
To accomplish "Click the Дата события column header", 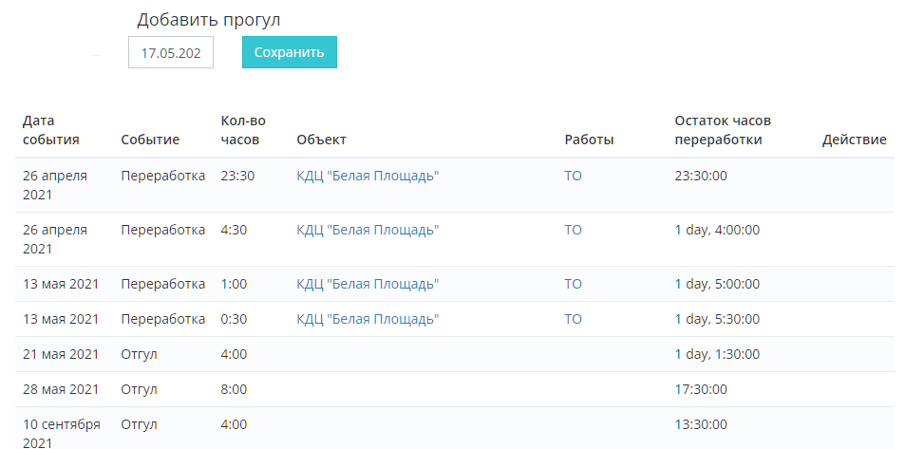I will click(x=51, y=130).
